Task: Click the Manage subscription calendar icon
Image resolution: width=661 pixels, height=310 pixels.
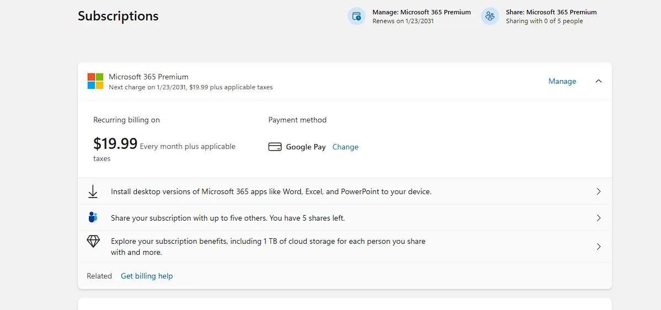Action: (356, 16)
